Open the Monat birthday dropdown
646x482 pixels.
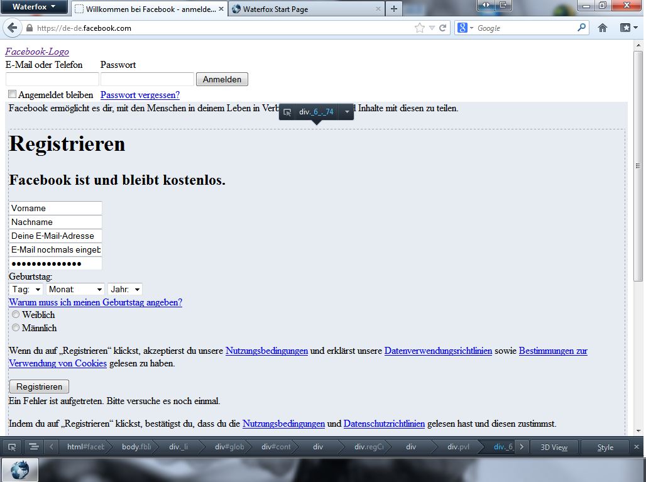(75, 289)
